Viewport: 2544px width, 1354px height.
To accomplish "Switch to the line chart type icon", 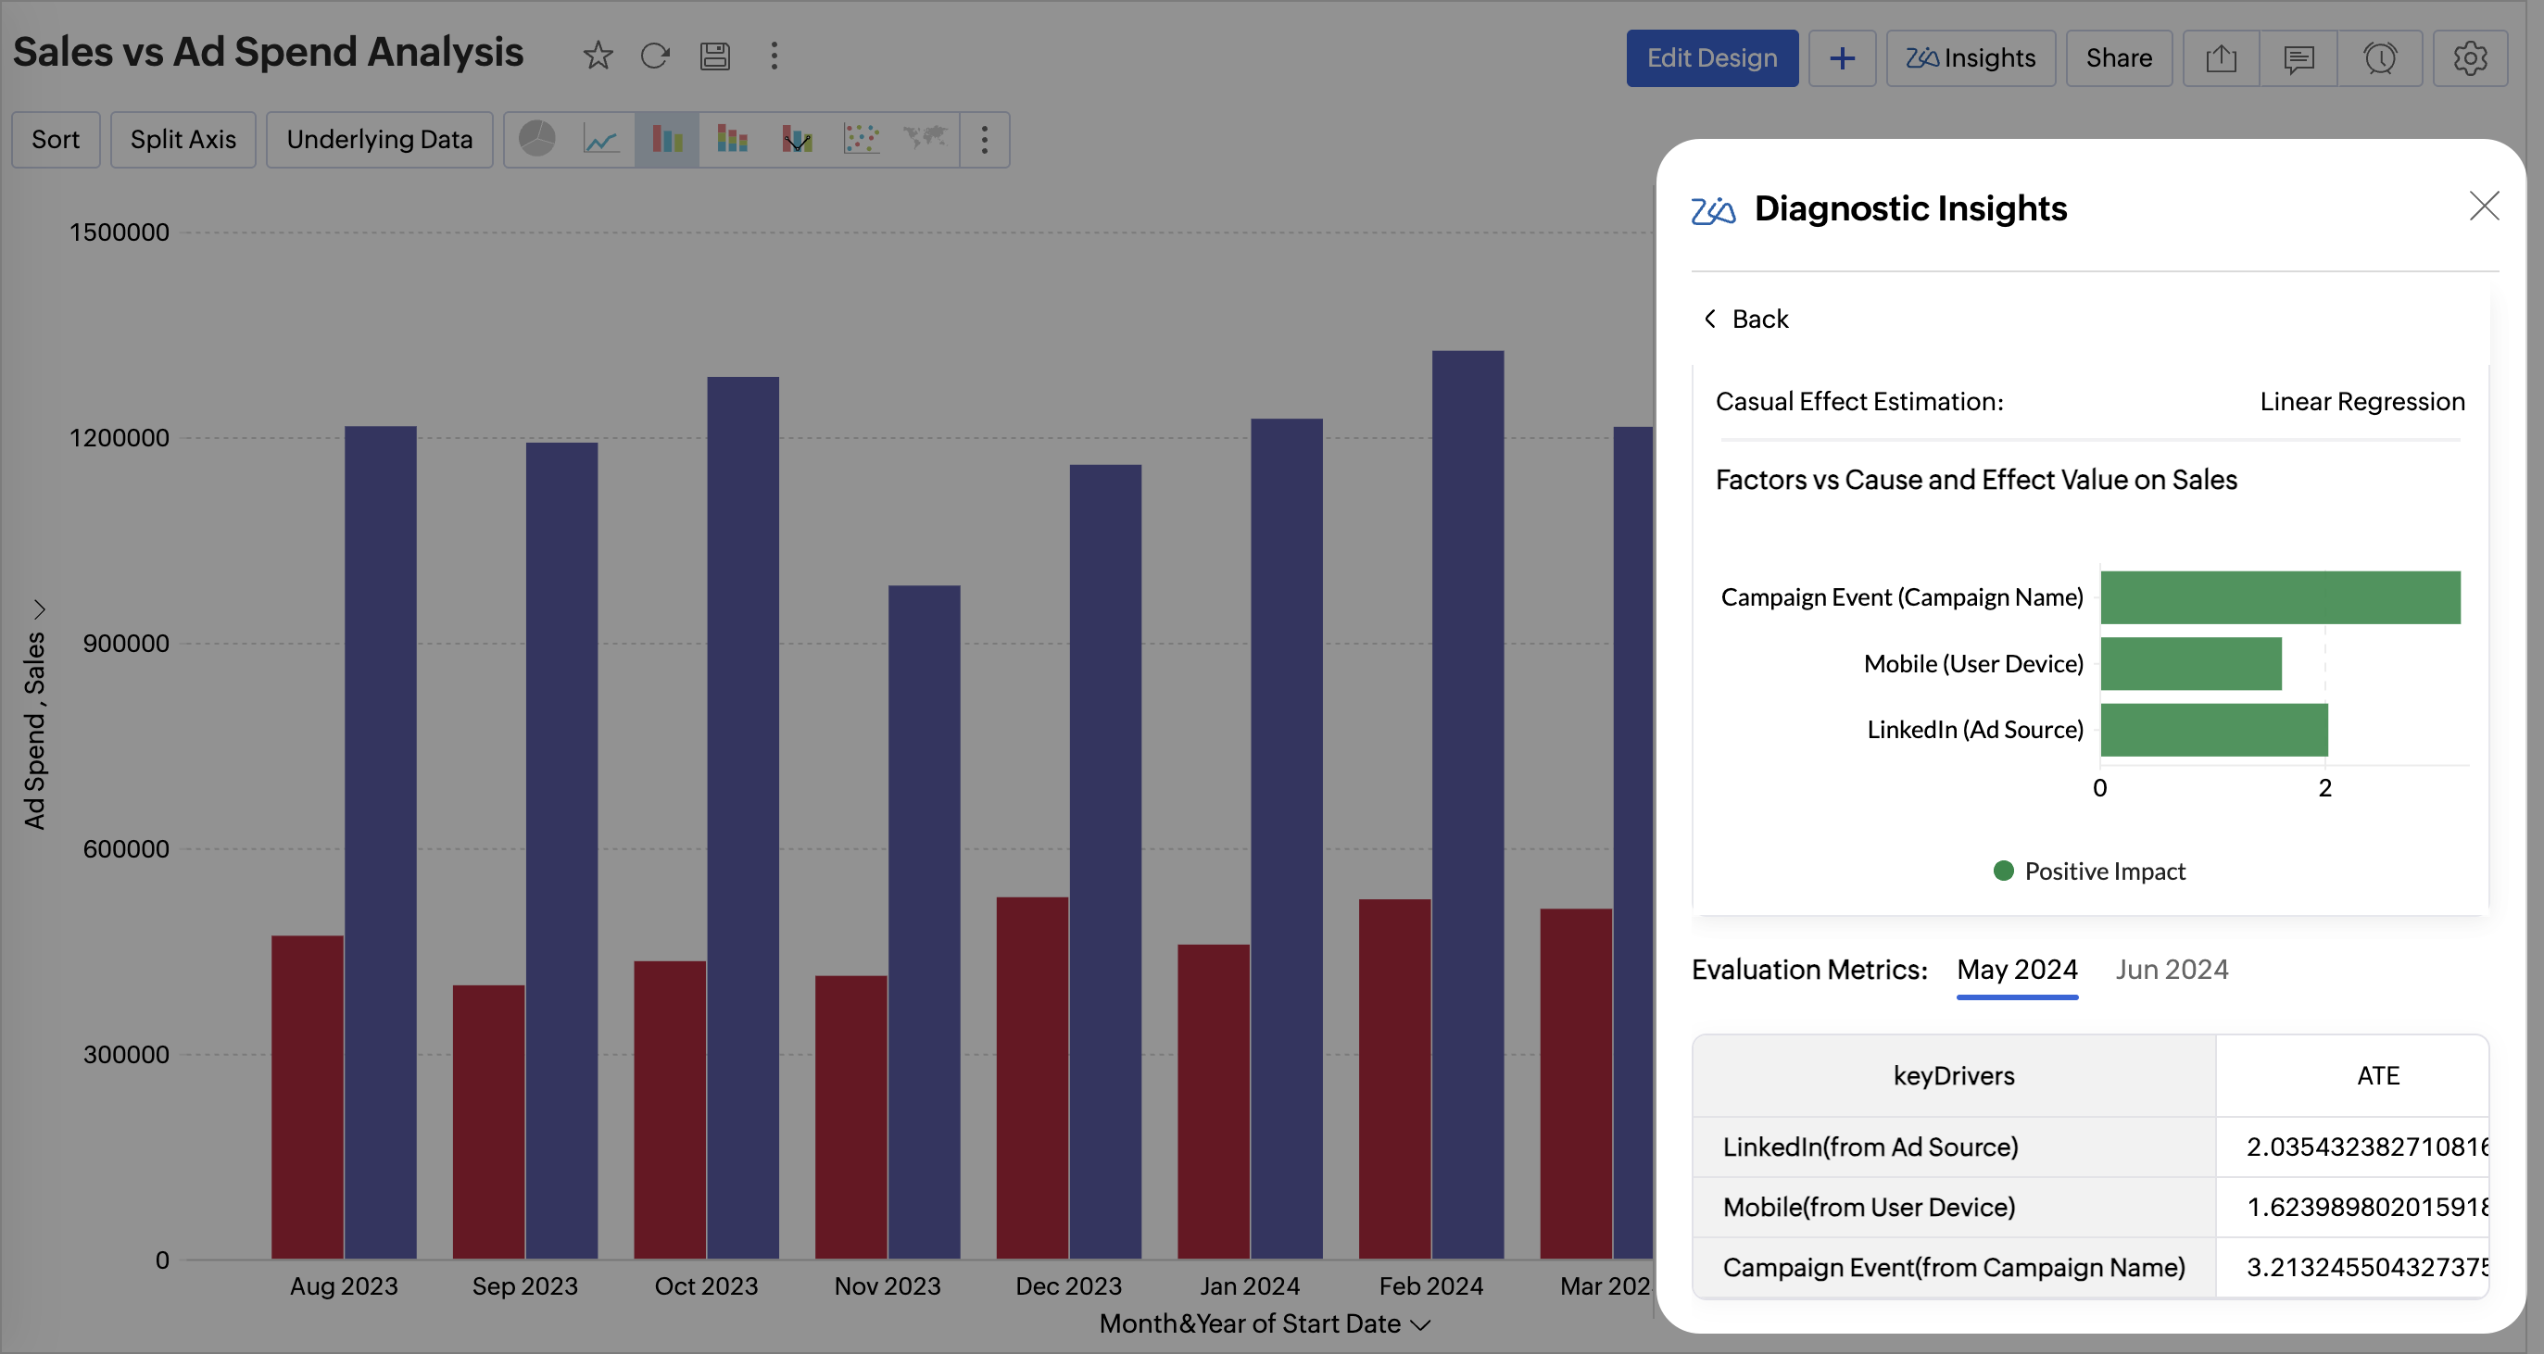I will pyautogui.click(x=600, y=138).
